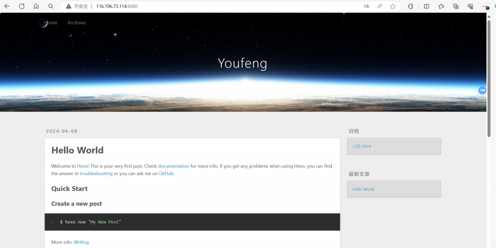Add page to favorites with star icon

[x=393, y=6]
